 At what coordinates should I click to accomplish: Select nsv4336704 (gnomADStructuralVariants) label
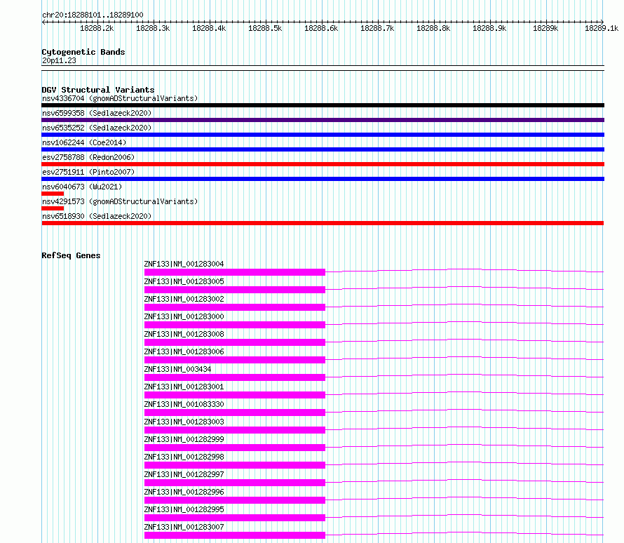coord(120,98)
